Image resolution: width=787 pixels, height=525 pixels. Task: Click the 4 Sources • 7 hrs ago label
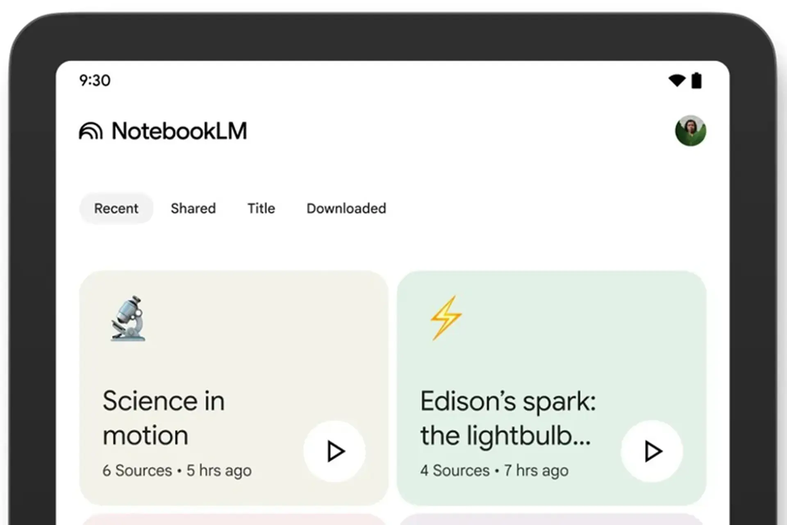494,470
